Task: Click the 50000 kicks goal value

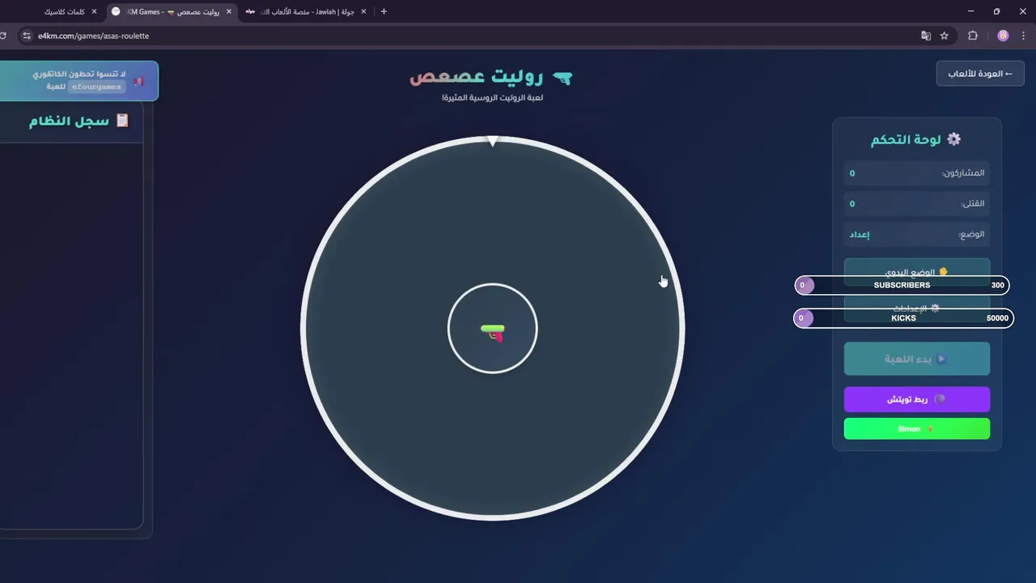Action: [997, 318]
